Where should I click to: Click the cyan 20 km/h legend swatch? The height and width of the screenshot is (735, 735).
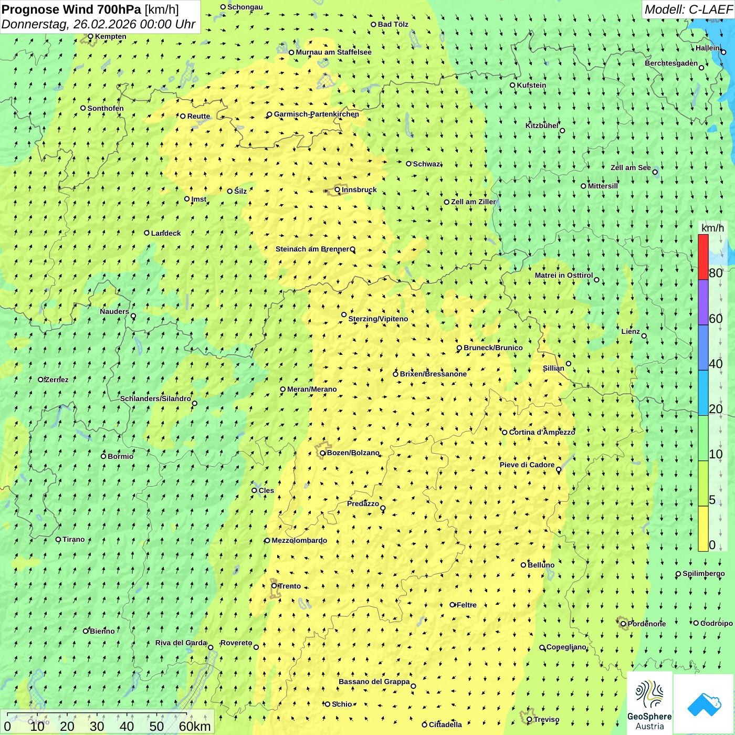pyautogui.click(x=703, y=393)
